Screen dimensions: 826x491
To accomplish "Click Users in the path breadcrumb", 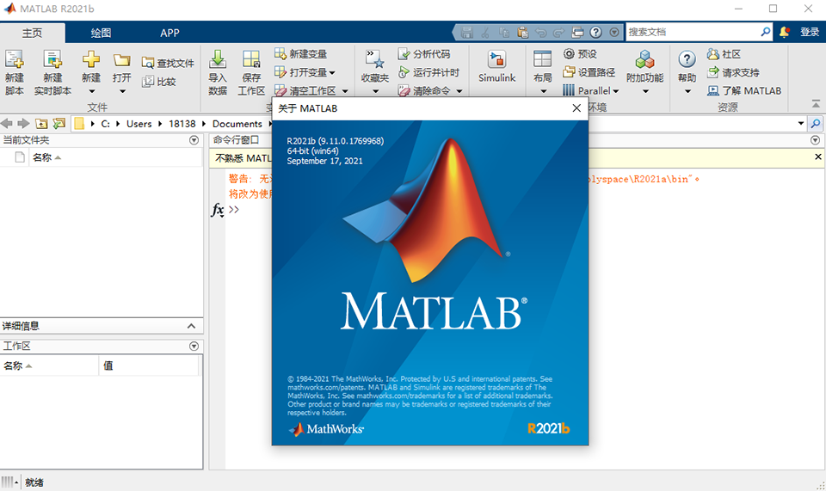I will click(x=139, y=124).
